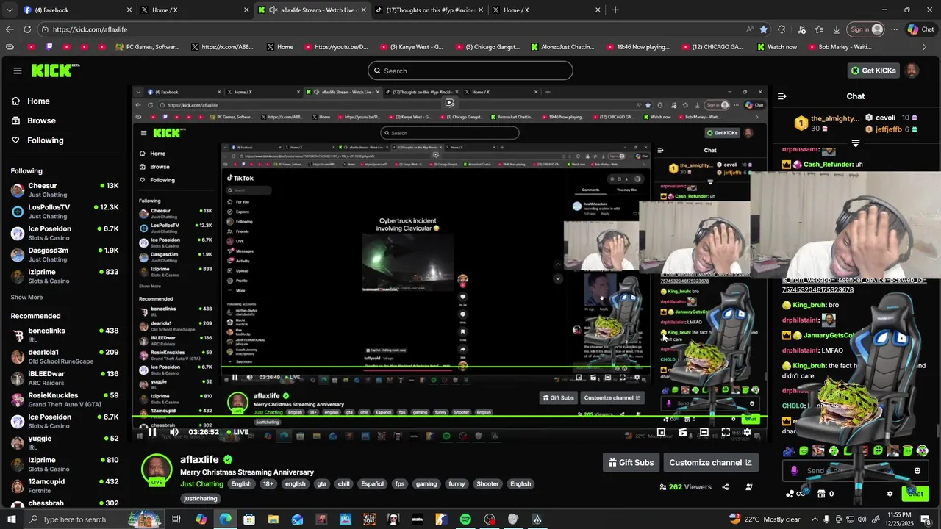Open File Explorer from the taskbar
The height and width of the screenshot is (529, 941).
pyautogui.click(x=273, y=519)
